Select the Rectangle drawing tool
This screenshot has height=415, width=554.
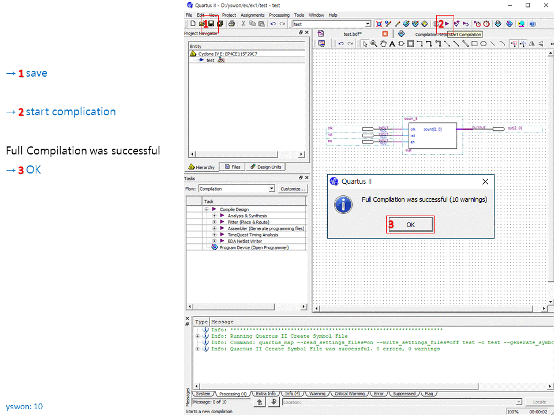(x=474, y=44)
